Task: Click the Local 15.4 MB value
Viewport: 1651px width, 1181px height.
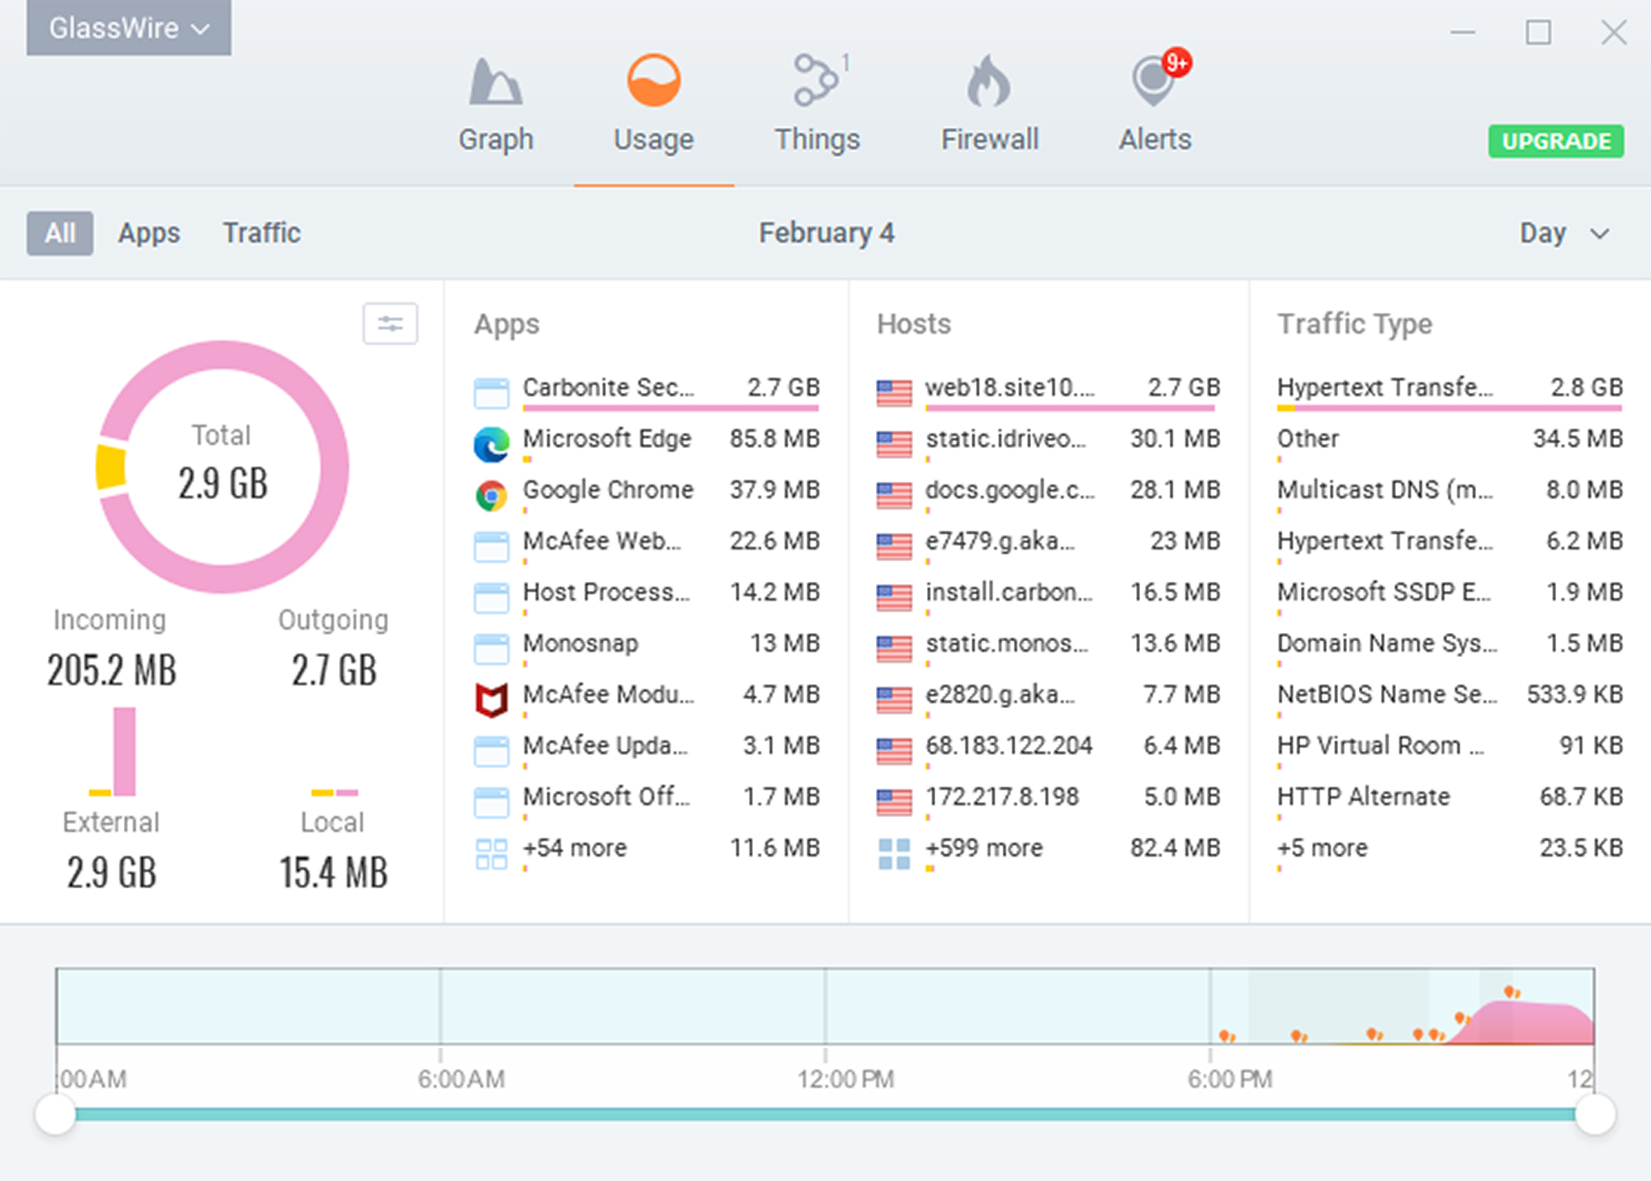Action: coord(333,872)
